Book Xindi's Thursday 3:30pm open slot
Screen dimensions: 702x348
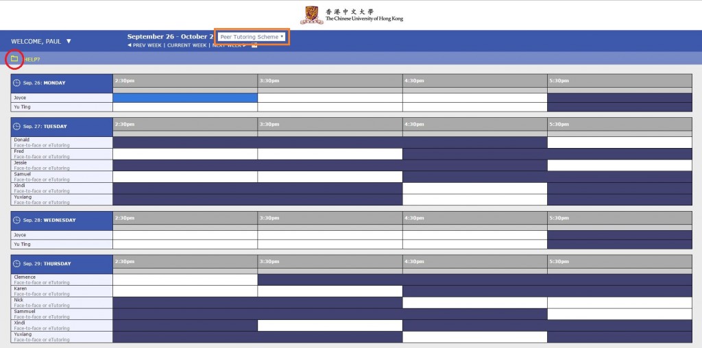pyautogui.click(x=330, y=325)
